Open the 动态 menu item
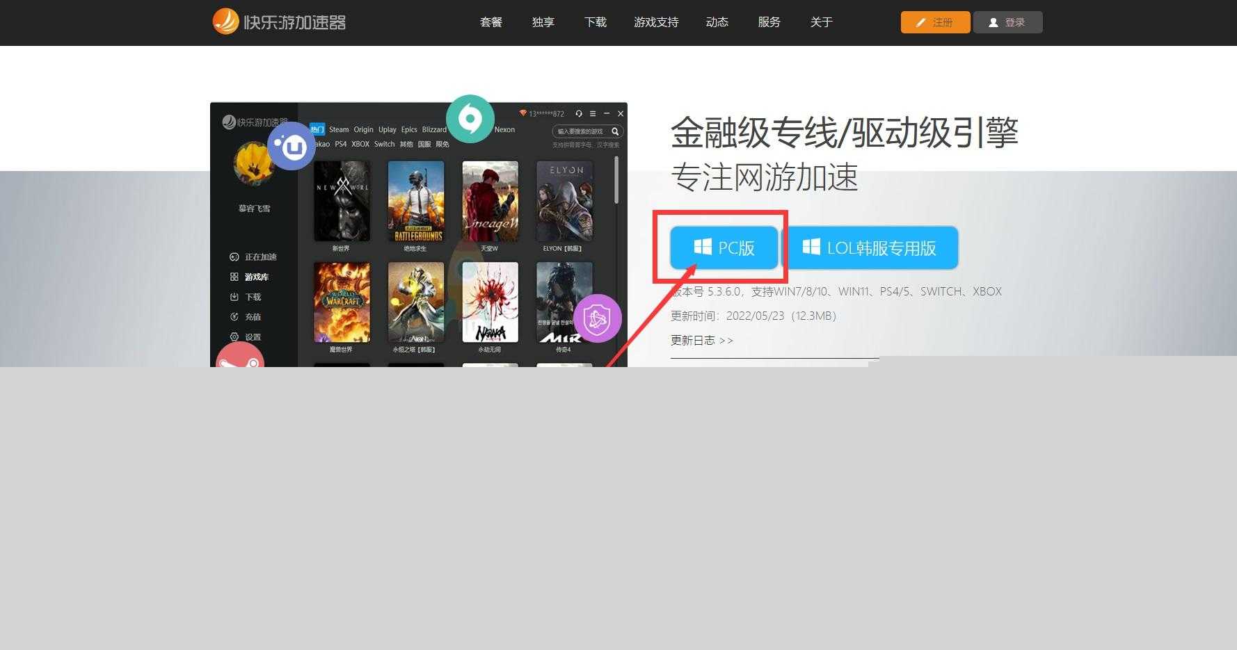Screen dimensions: 1237x650 click(717, 22)
